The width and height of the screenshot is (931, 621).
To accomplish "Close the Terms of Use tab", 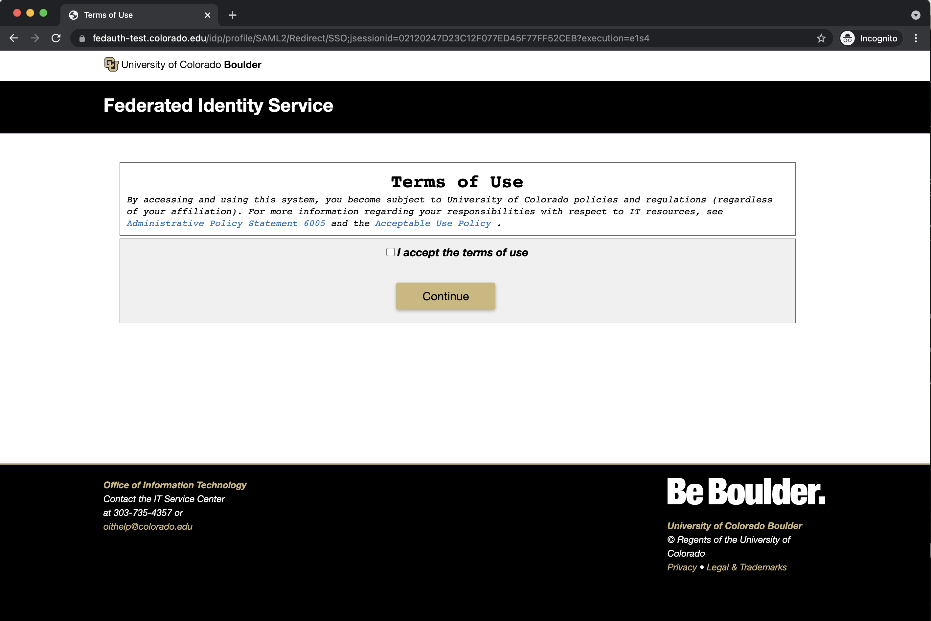I will tap(208, 15).
